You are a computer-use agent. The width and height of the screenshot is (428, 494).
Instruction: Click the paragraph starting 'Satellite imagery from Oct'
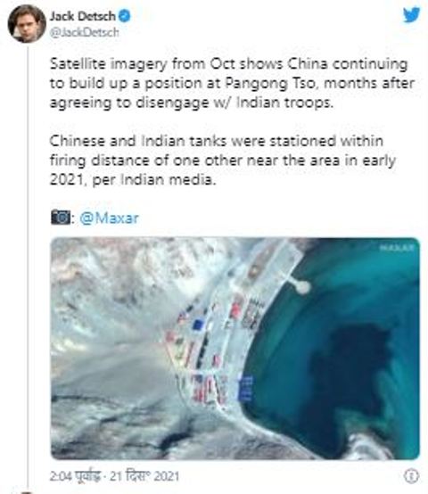pos(232,83)
